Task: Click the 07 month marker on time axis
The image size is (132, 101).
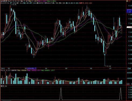Action: [x=110, y=68]
